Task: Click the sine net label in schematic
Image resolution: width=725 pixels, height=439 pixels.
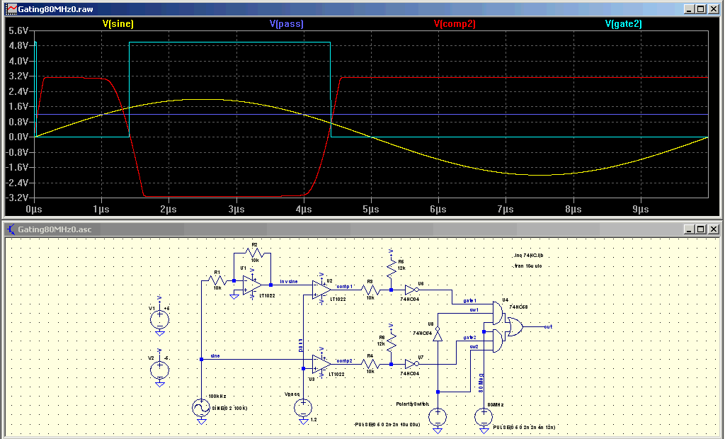Action: (x=215, y=355)
